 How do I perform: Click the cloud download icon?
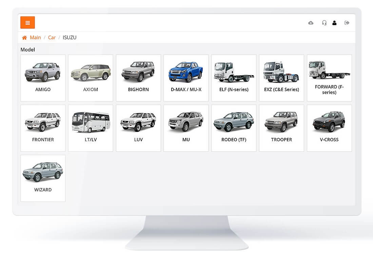coord(311,23)
